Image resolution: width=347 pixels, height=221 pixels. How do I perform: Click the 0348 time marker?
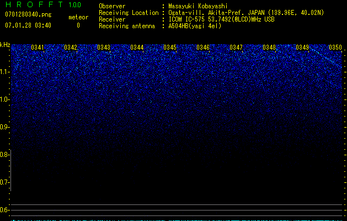(269, 48)
